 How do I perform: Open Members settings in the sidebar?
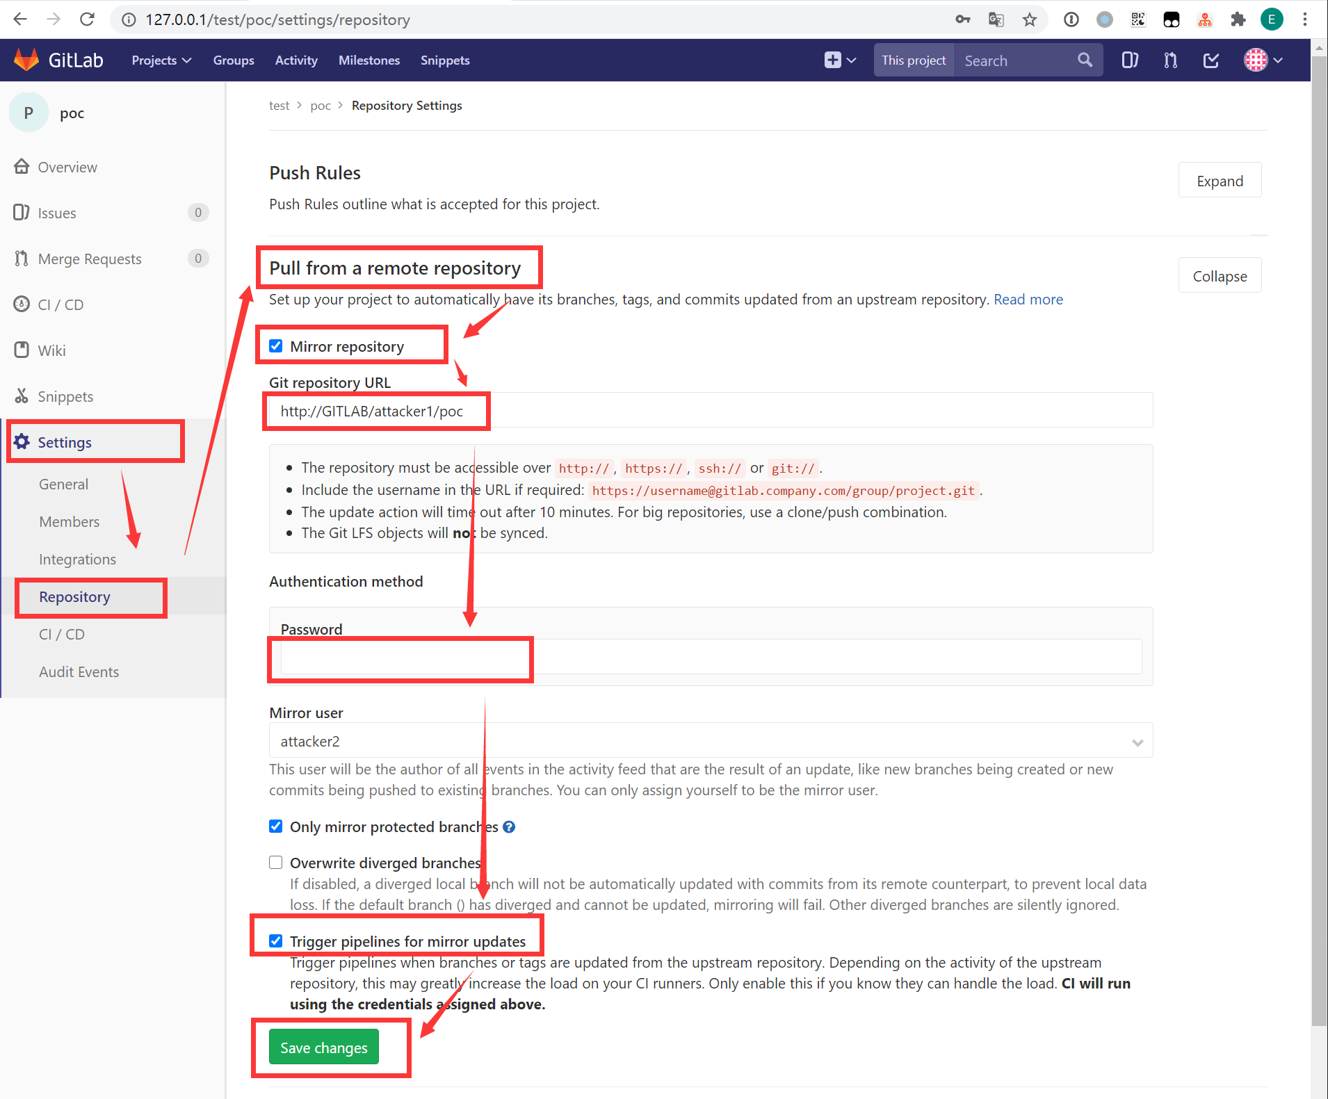click(69, 522)
